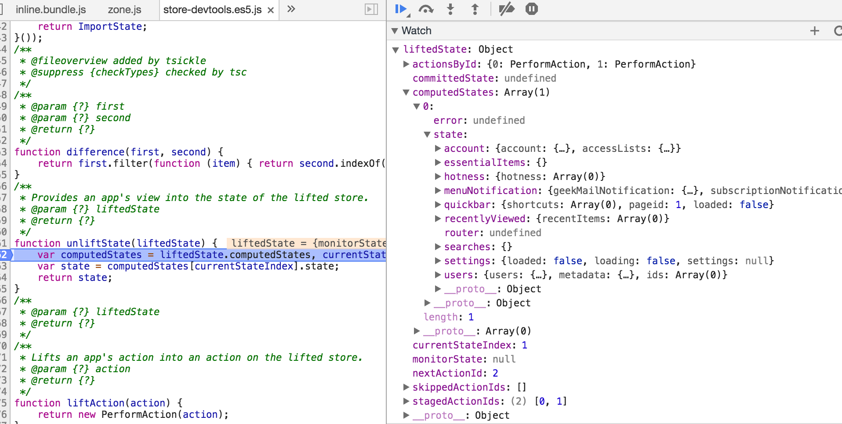
Task: Click 'function unliftState' in code
Action: [116, 243]
